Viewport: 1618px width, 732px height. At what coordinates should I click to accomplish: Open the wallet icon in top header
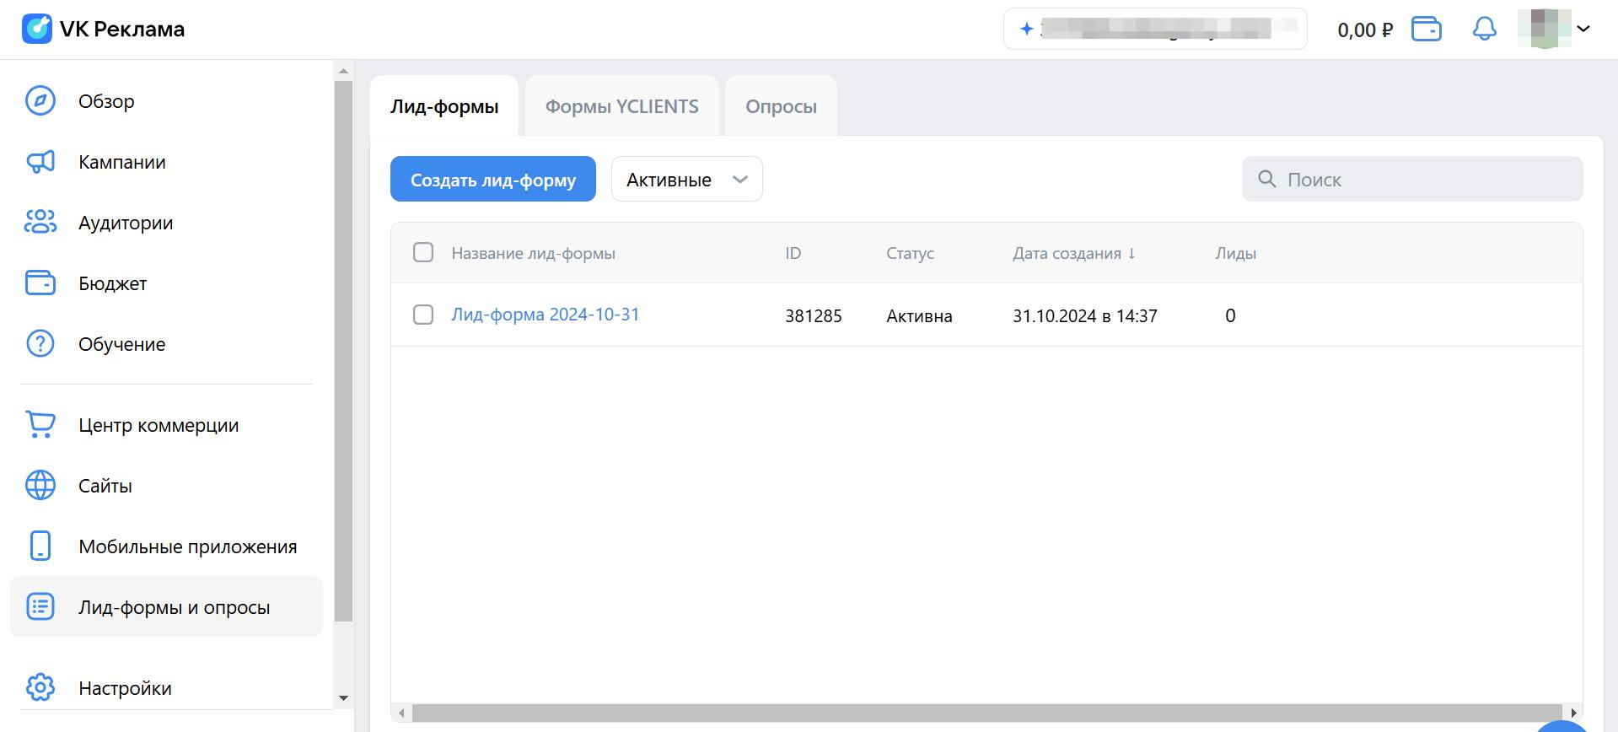[1427, 29]
